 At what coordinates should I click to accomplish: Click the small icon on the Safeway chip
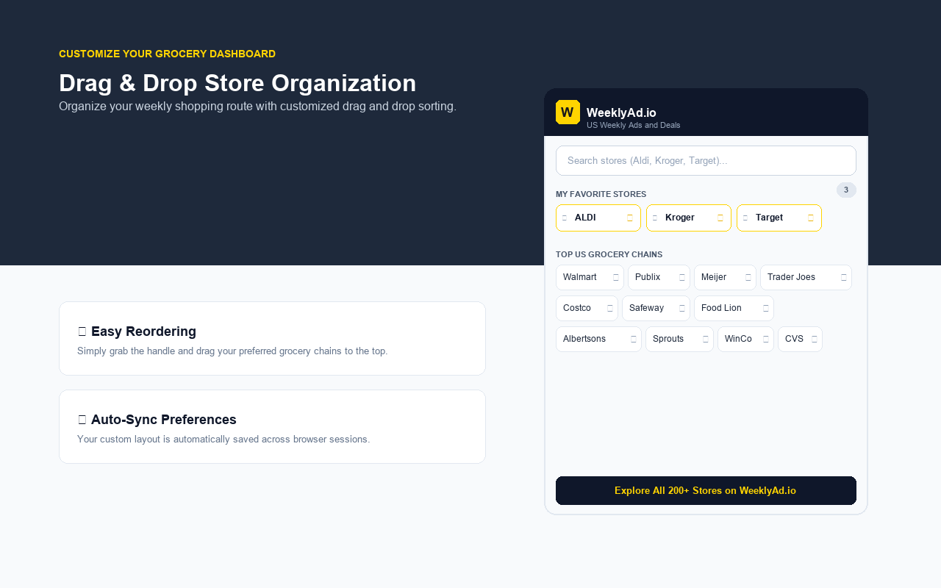tap(682, 309)
